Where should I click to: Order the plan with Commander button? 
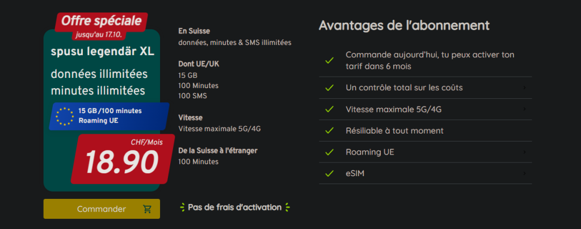[x=102, y=209]
